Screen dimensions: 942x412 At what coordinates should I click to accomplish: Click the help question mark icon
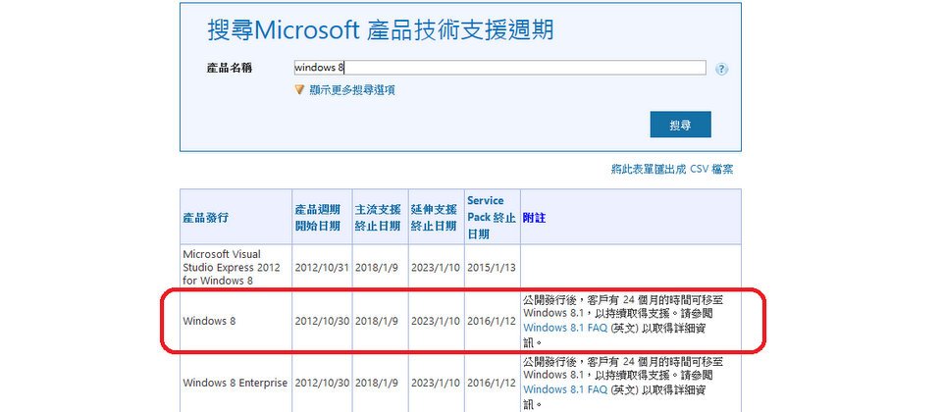(722, 69)
